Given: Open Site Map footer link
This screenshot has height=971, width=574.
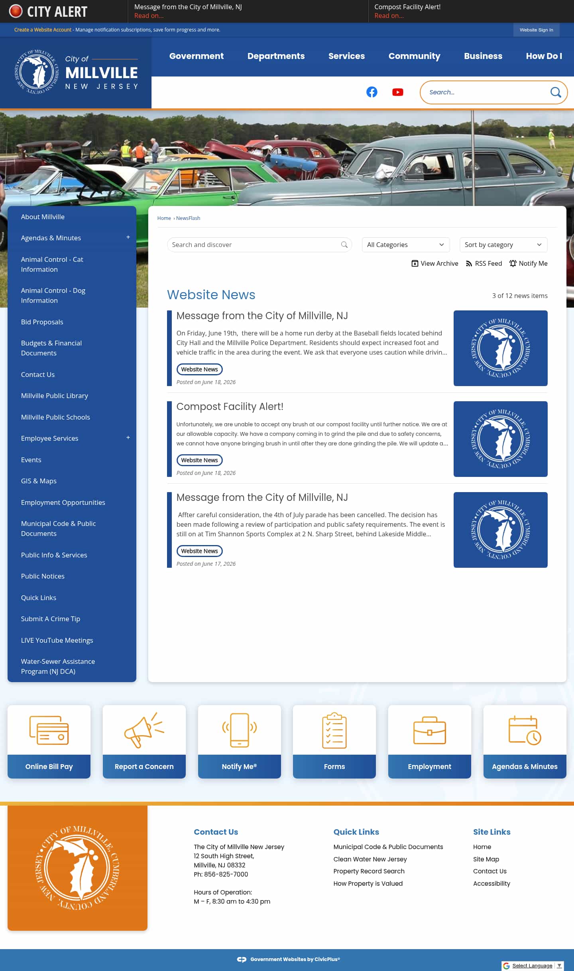Looking at the screenshot, I should point(486,859).
